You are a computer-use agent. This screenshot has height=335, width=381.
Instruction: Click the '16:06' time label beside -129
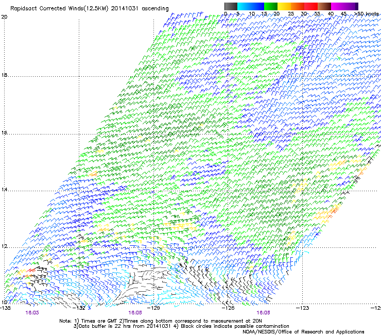[135, 313]
